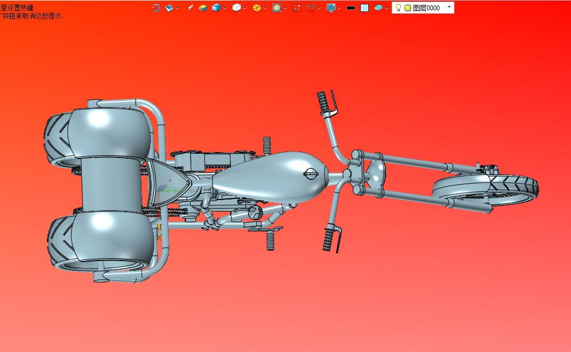571x352 pixels.
Task: Activate the magnifier zoom tool
Action: click(x=277, y=8)
